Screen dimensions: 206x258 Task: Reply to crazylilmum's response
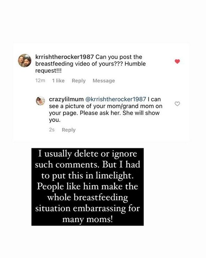click(x=69, y=130)
